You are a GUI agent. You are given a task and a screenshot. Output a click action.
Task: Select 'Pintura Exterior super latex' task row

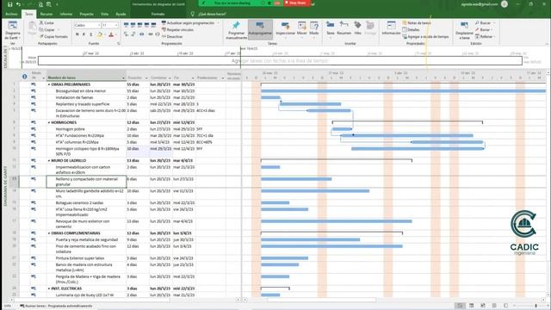point(80,258)
